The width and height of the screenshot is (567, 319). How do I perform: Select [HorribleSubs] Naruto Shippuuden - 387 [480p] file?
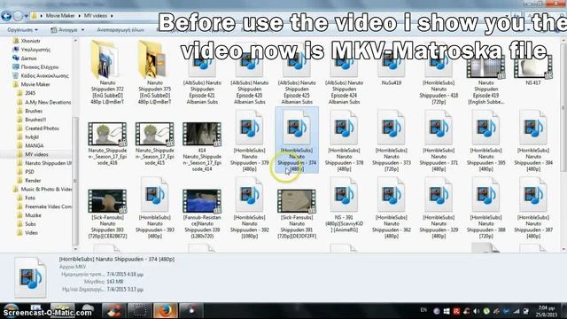(533, 208)
